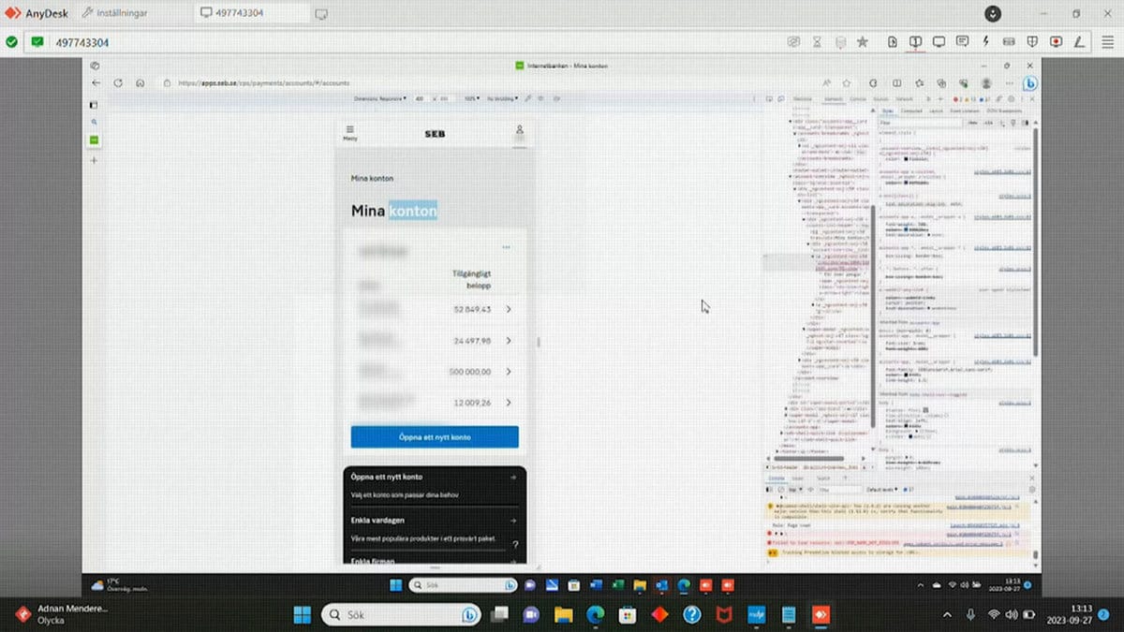1124x632 pixels.
Task: Select the DevTools Sources tab
Action: pos(881,97)
